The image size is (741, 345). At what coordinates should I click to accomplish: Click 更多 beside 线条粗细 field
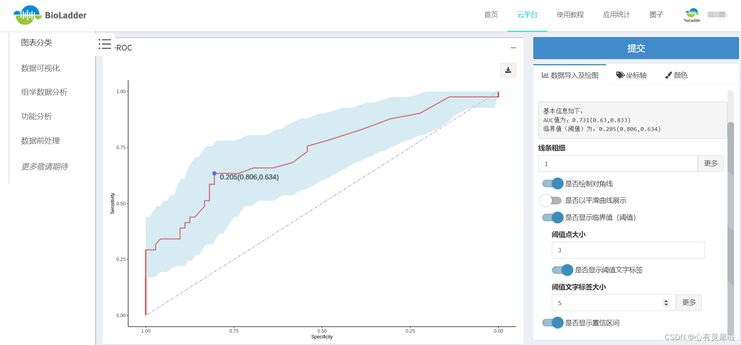click(x=710, y=163)
